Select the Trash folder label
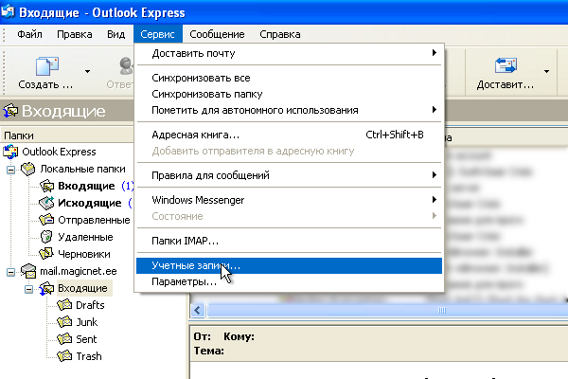 tap(89, 356)
